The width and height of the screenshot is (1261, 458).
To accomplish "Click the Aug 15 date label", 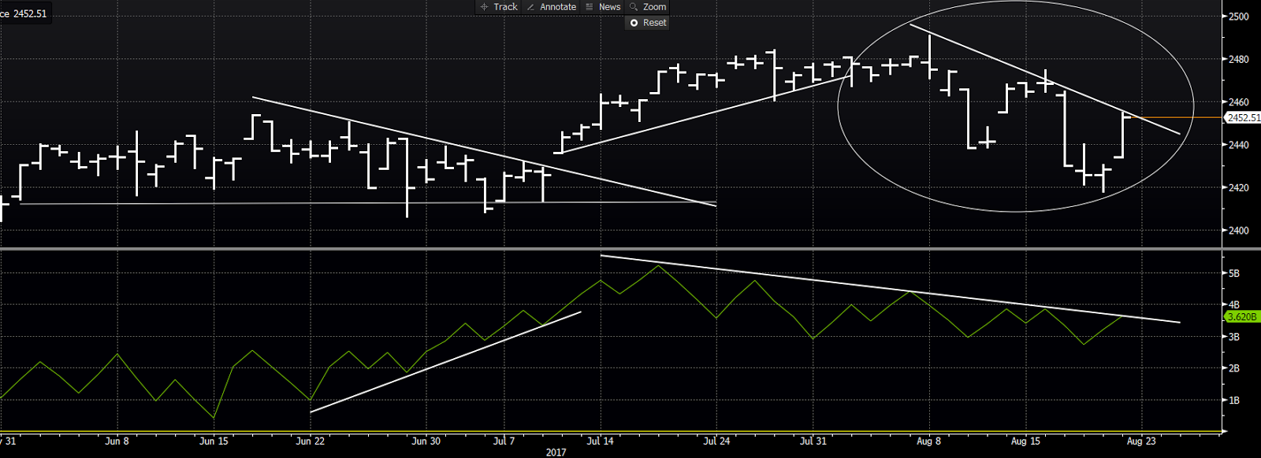I will tap(1025, 441).
